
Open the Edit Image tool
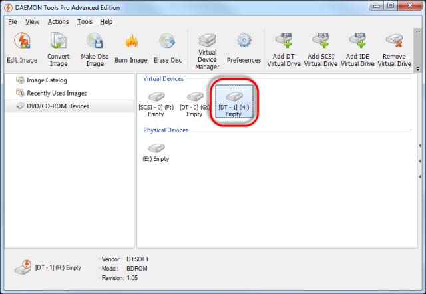(x=22, y=48)
